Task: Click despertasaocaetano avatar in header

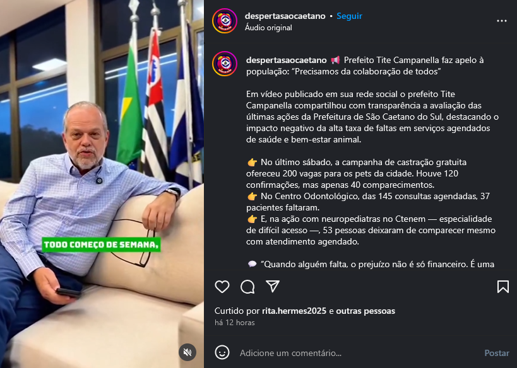Action: coord(225,21)
